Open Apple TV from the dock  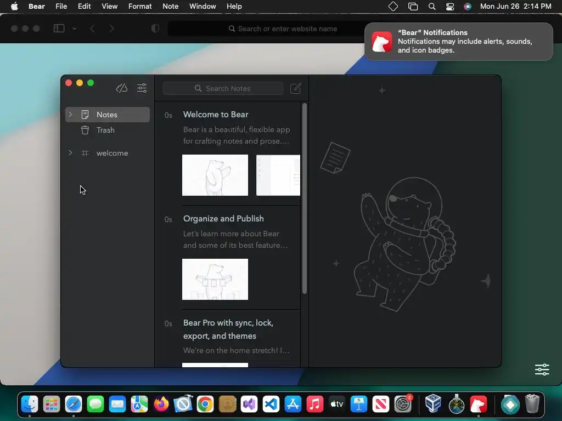337,405
